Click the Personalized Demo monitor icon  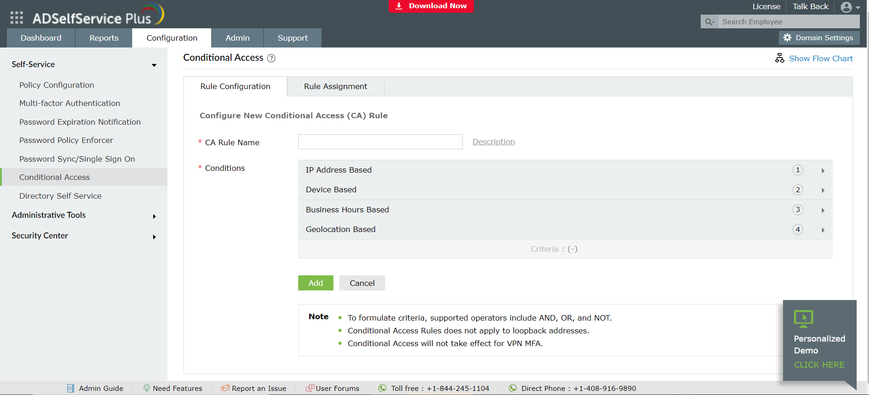(x=804, y=319)
